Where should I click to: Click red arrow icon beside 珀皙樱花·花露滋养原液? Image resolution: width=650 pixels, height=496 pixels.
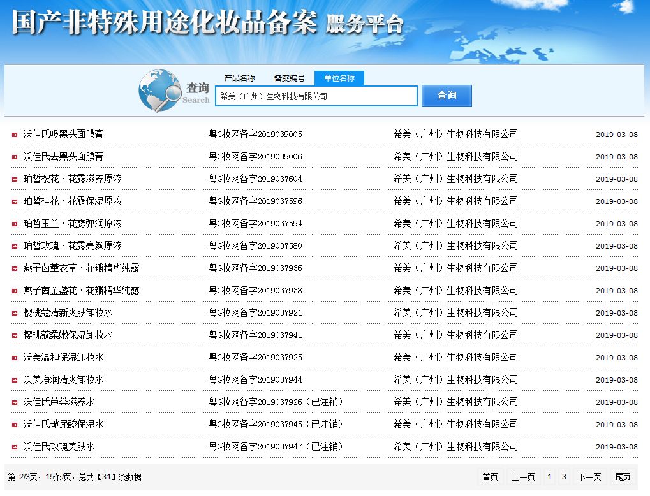[x=15, y=179]
